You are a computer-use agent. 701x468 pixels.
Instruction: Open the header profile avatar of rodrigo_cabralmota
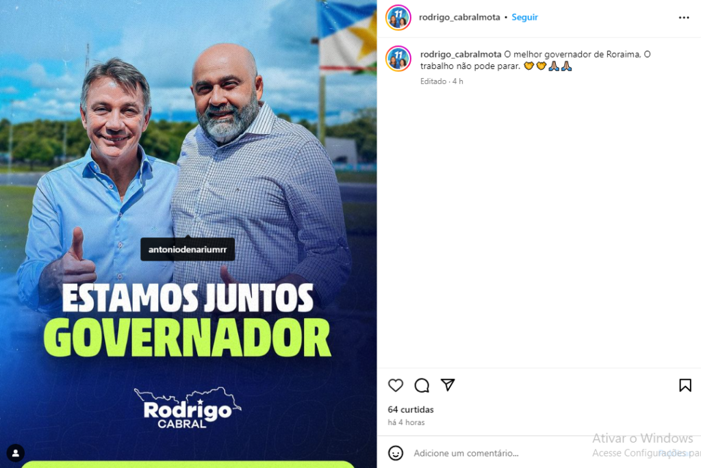click(398, 17)
